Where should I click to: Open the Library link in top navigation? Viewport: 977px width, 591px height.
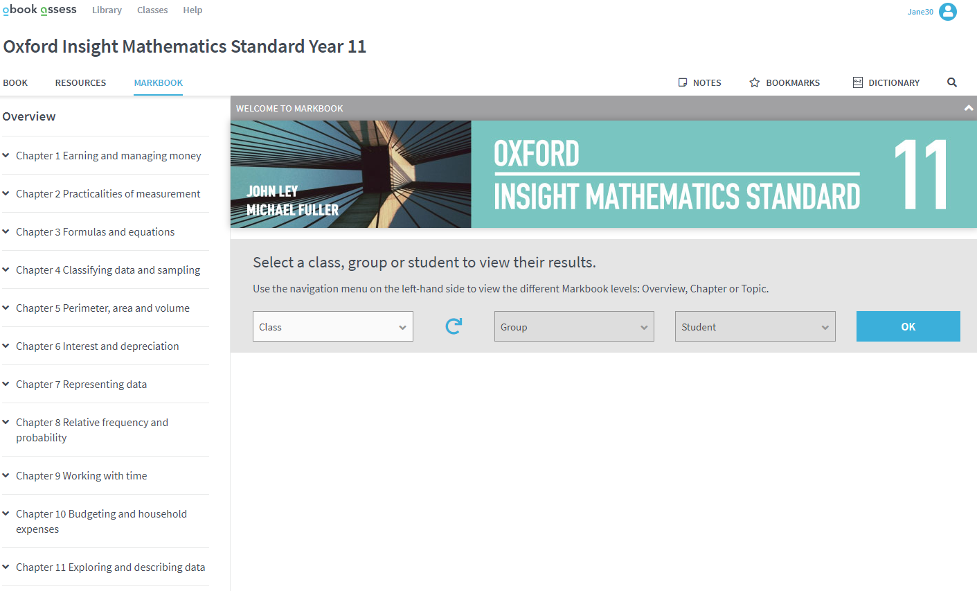point(107,10)
